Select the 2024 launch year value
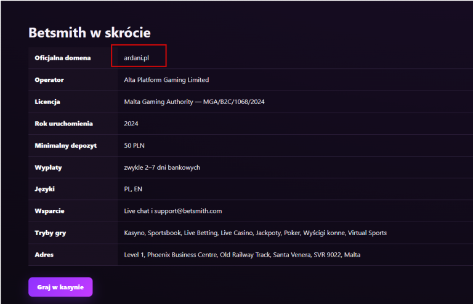The image size is (473, 304). 131,124
